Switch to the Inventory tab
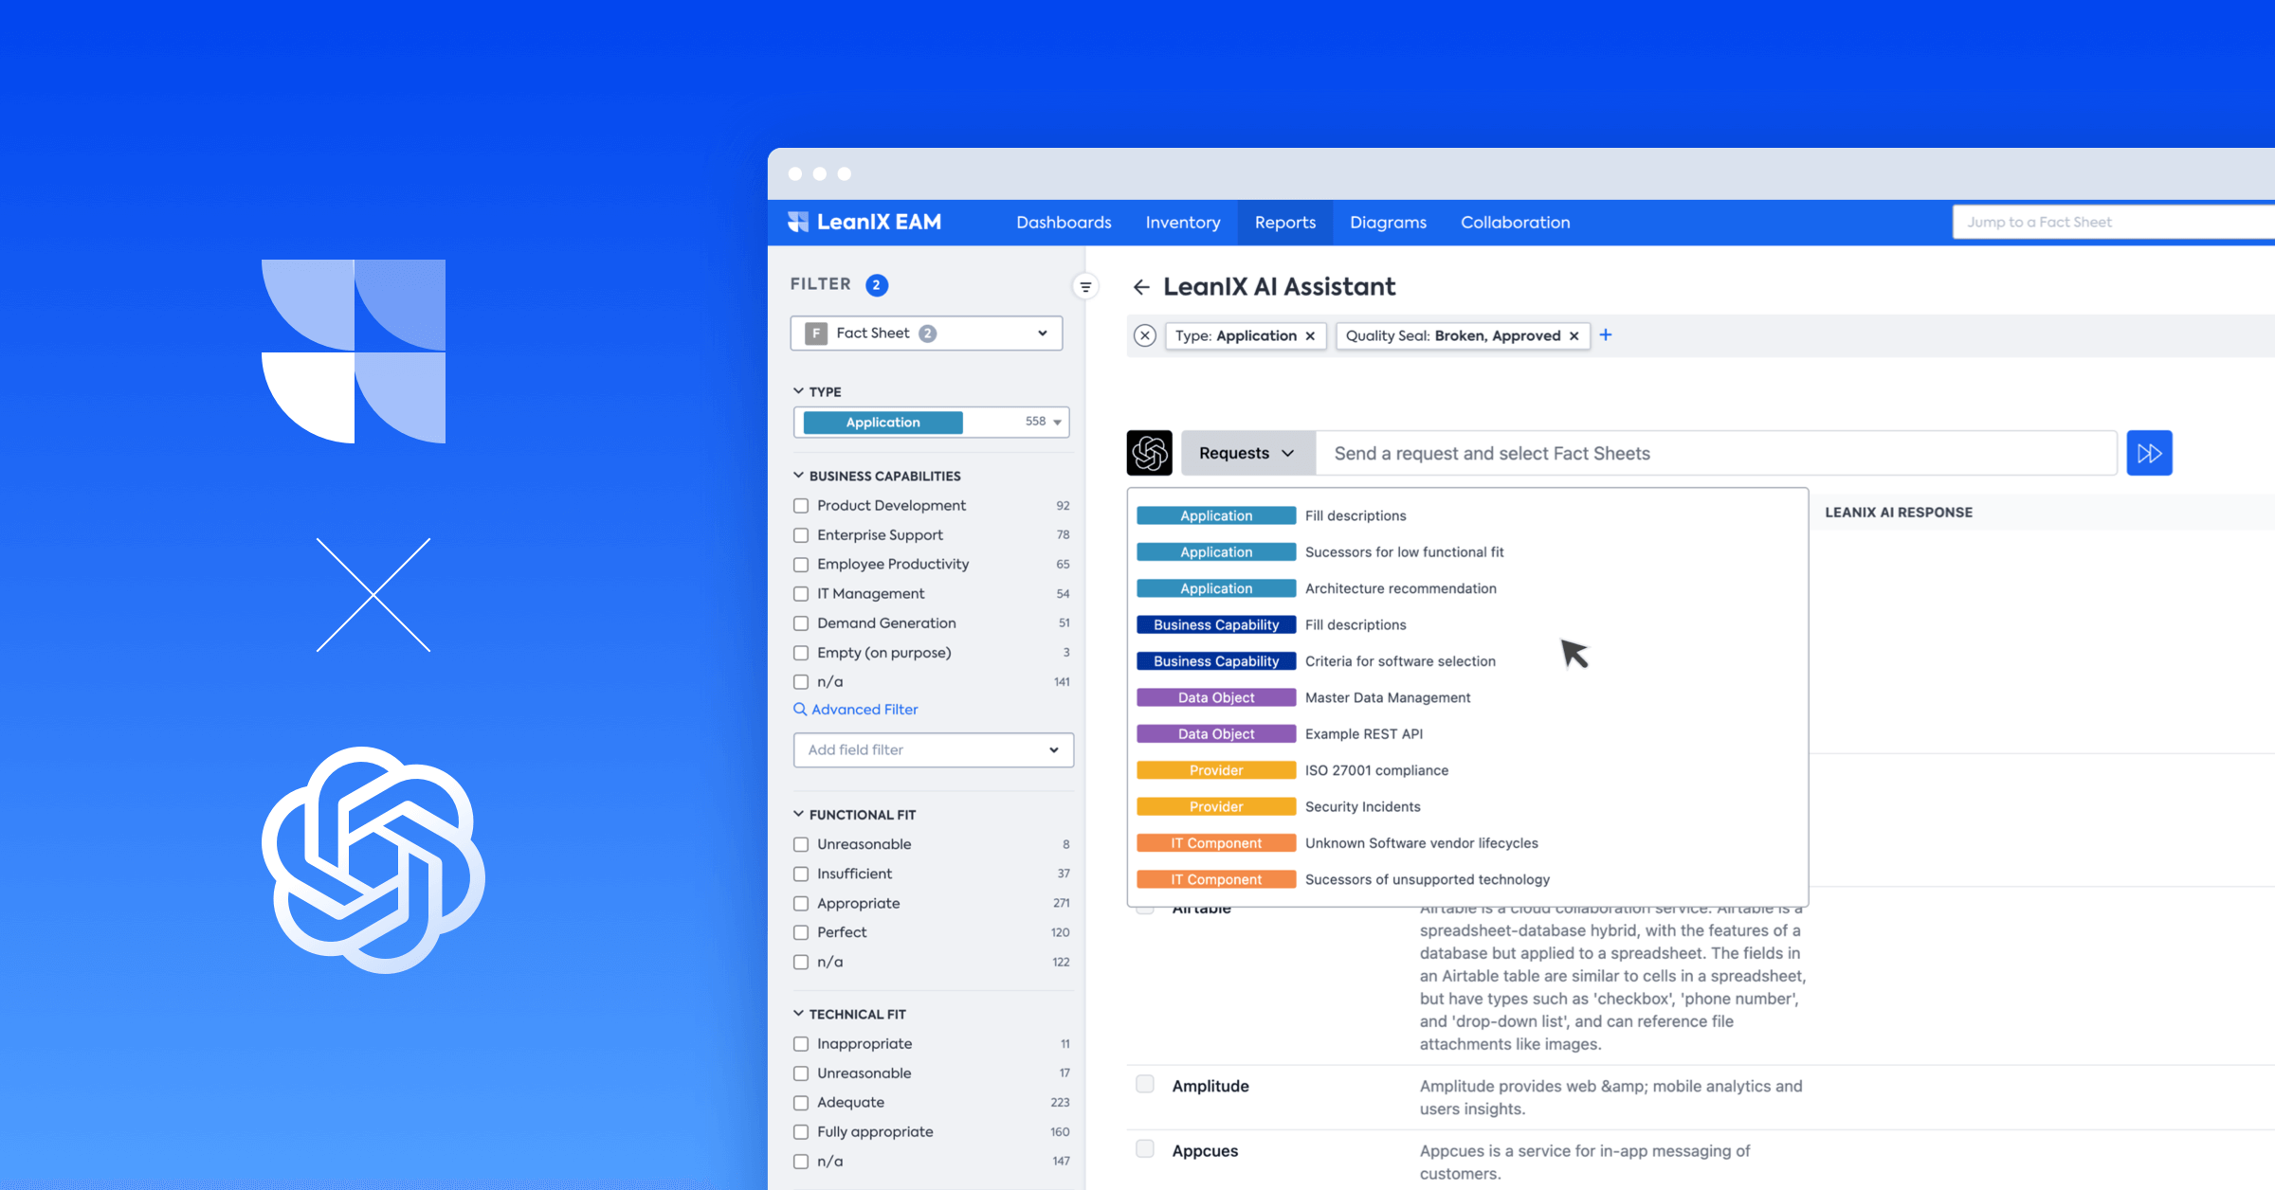2275x1190 pixels. tap(1182, 222)
